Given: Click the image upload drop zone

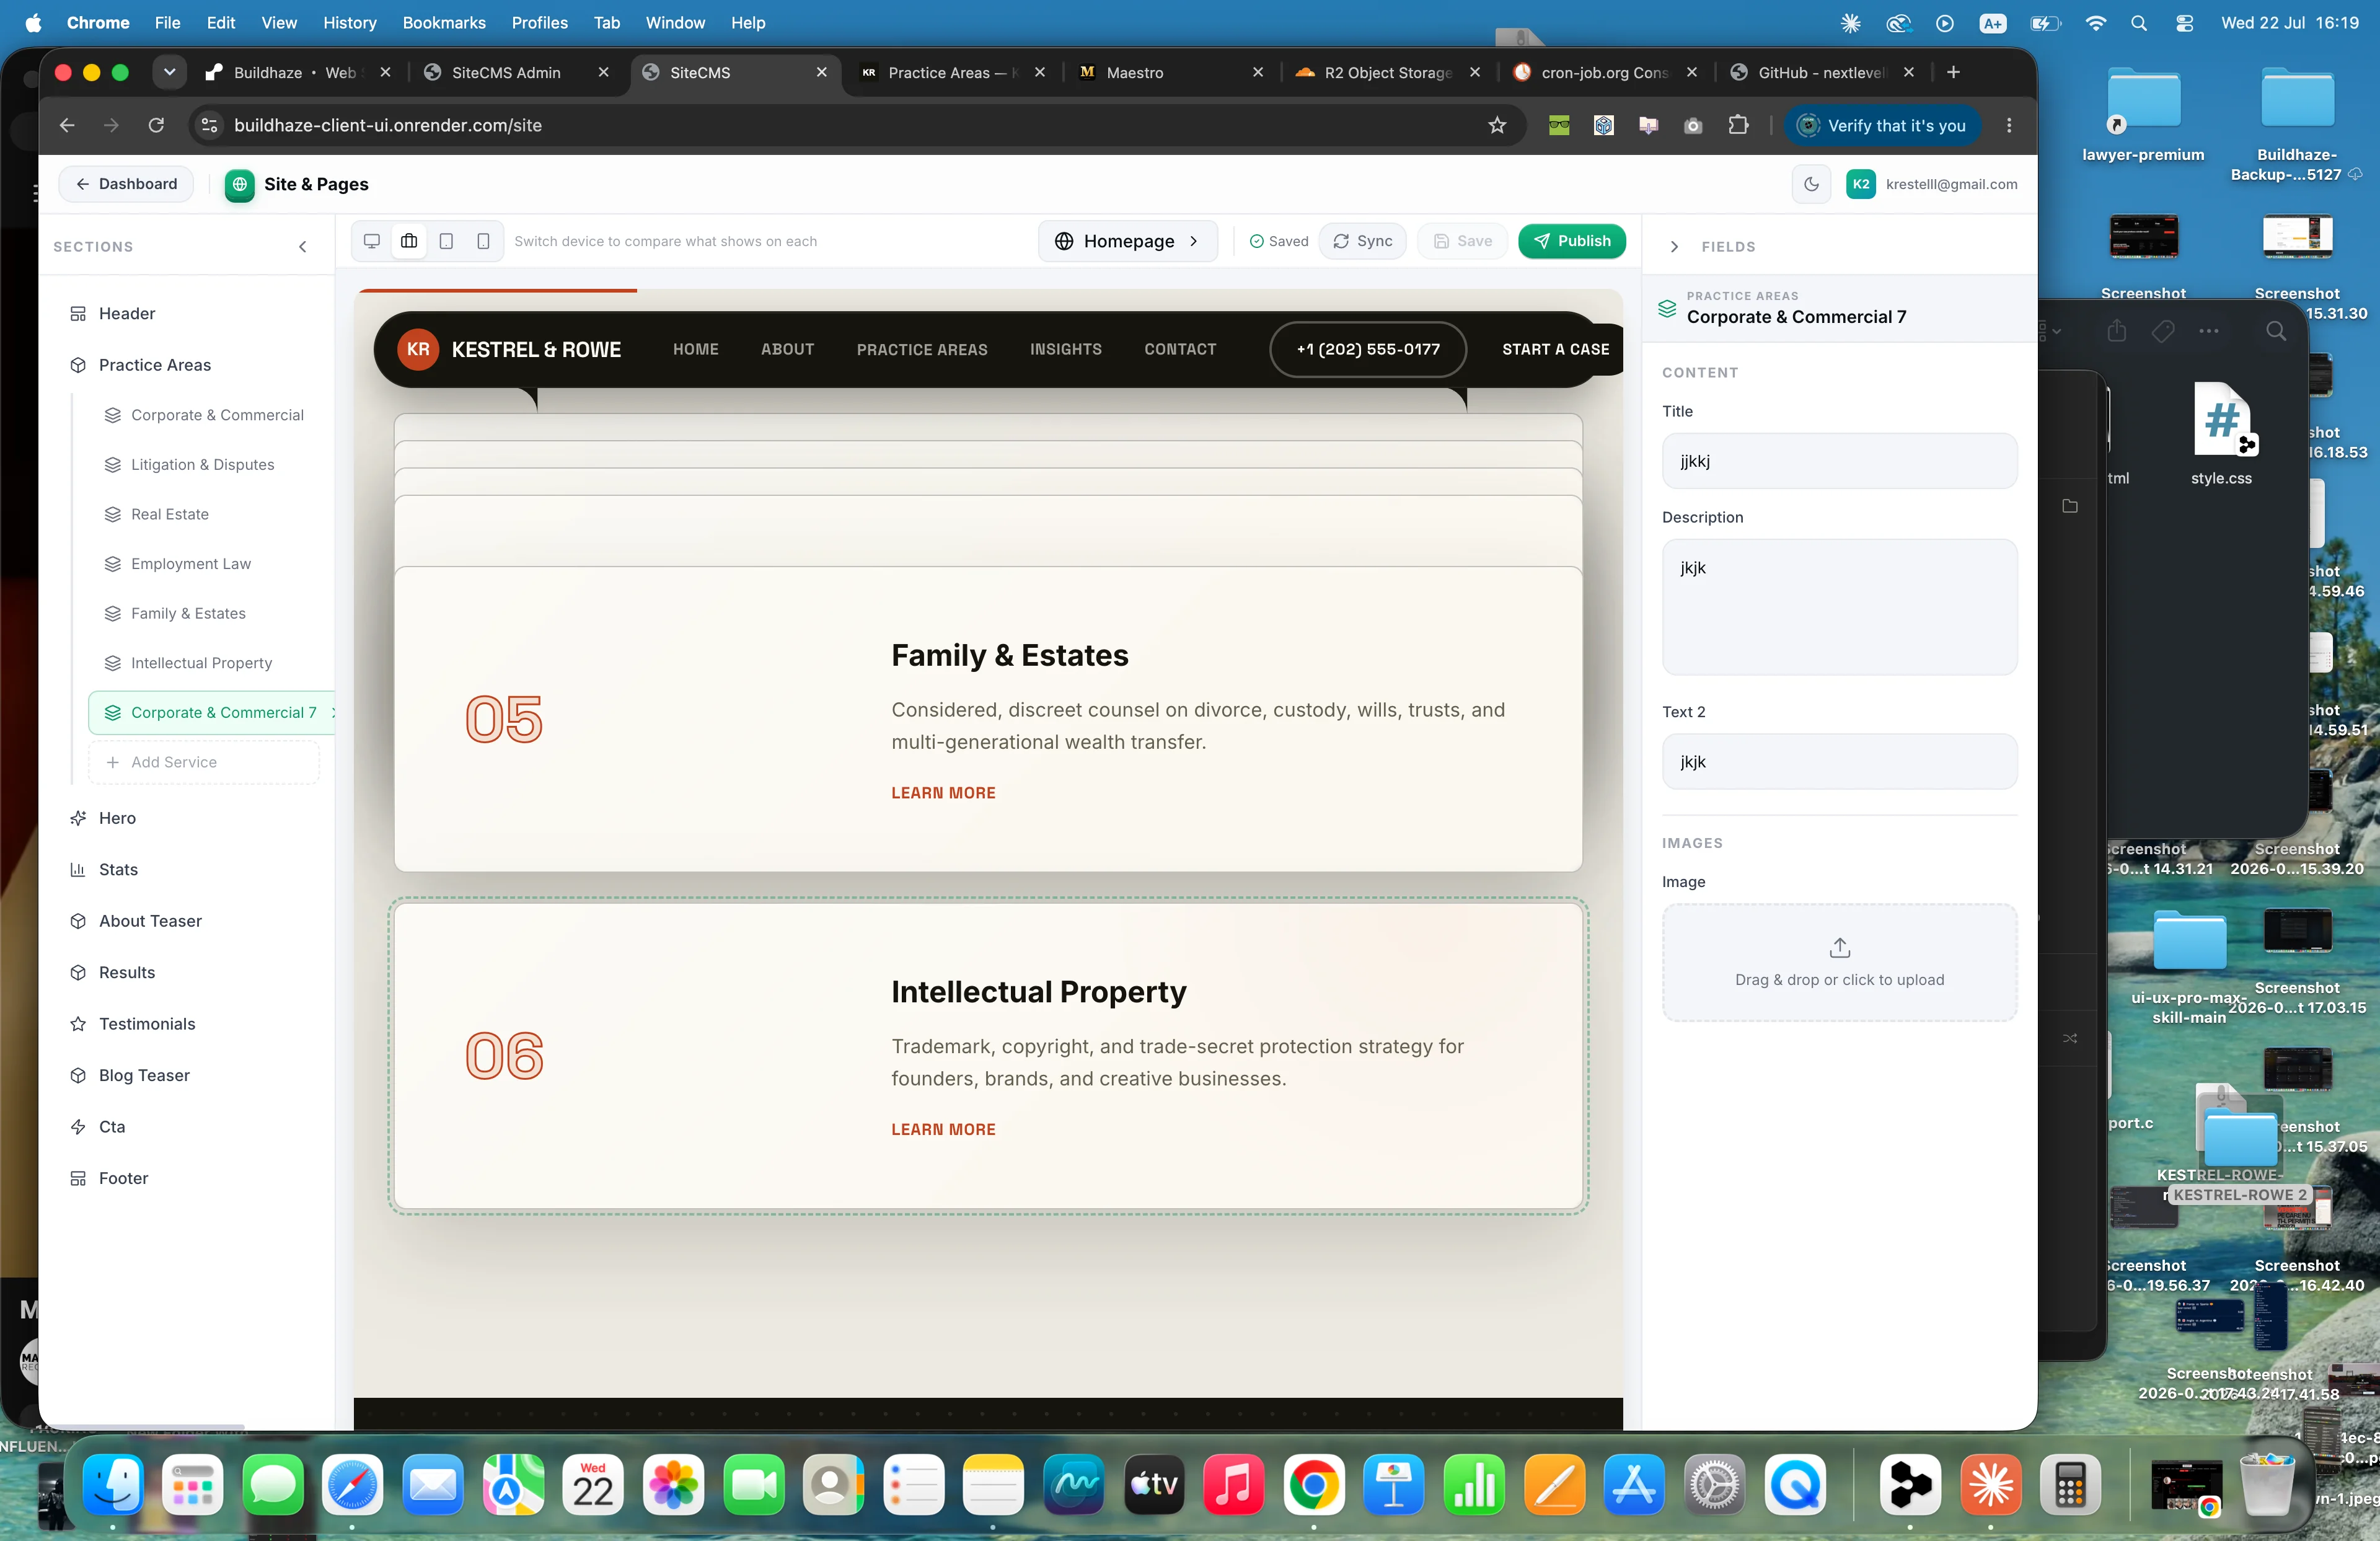Looking at the screenshot, I should coord(1839,962).
